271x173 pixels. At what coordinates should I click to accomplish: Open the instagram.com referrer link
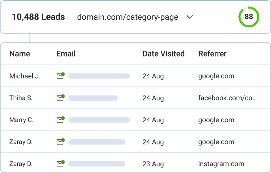221,164
